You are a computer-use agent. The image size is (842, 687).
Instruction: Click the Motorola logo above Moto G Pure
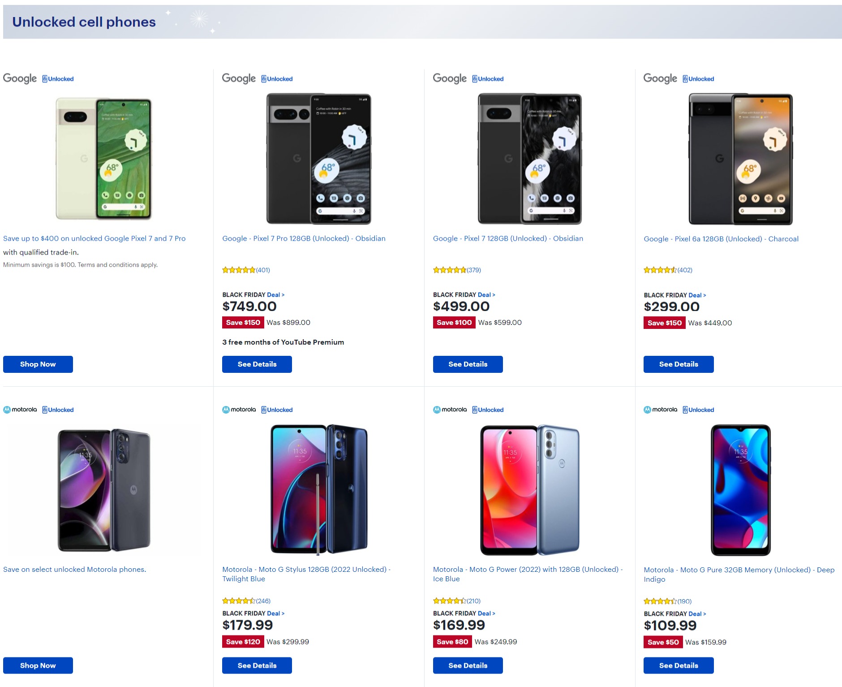(x=660, y=410)
